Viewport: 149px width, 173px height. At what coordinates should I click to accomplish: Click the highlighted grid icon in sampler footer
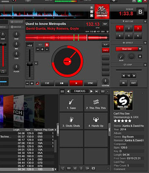(69, 168)
